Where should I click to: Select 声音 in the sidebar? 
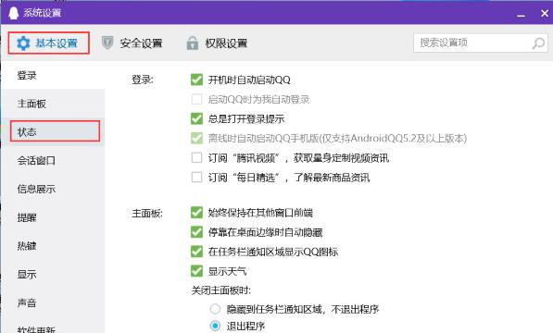(x=53, y=302)
